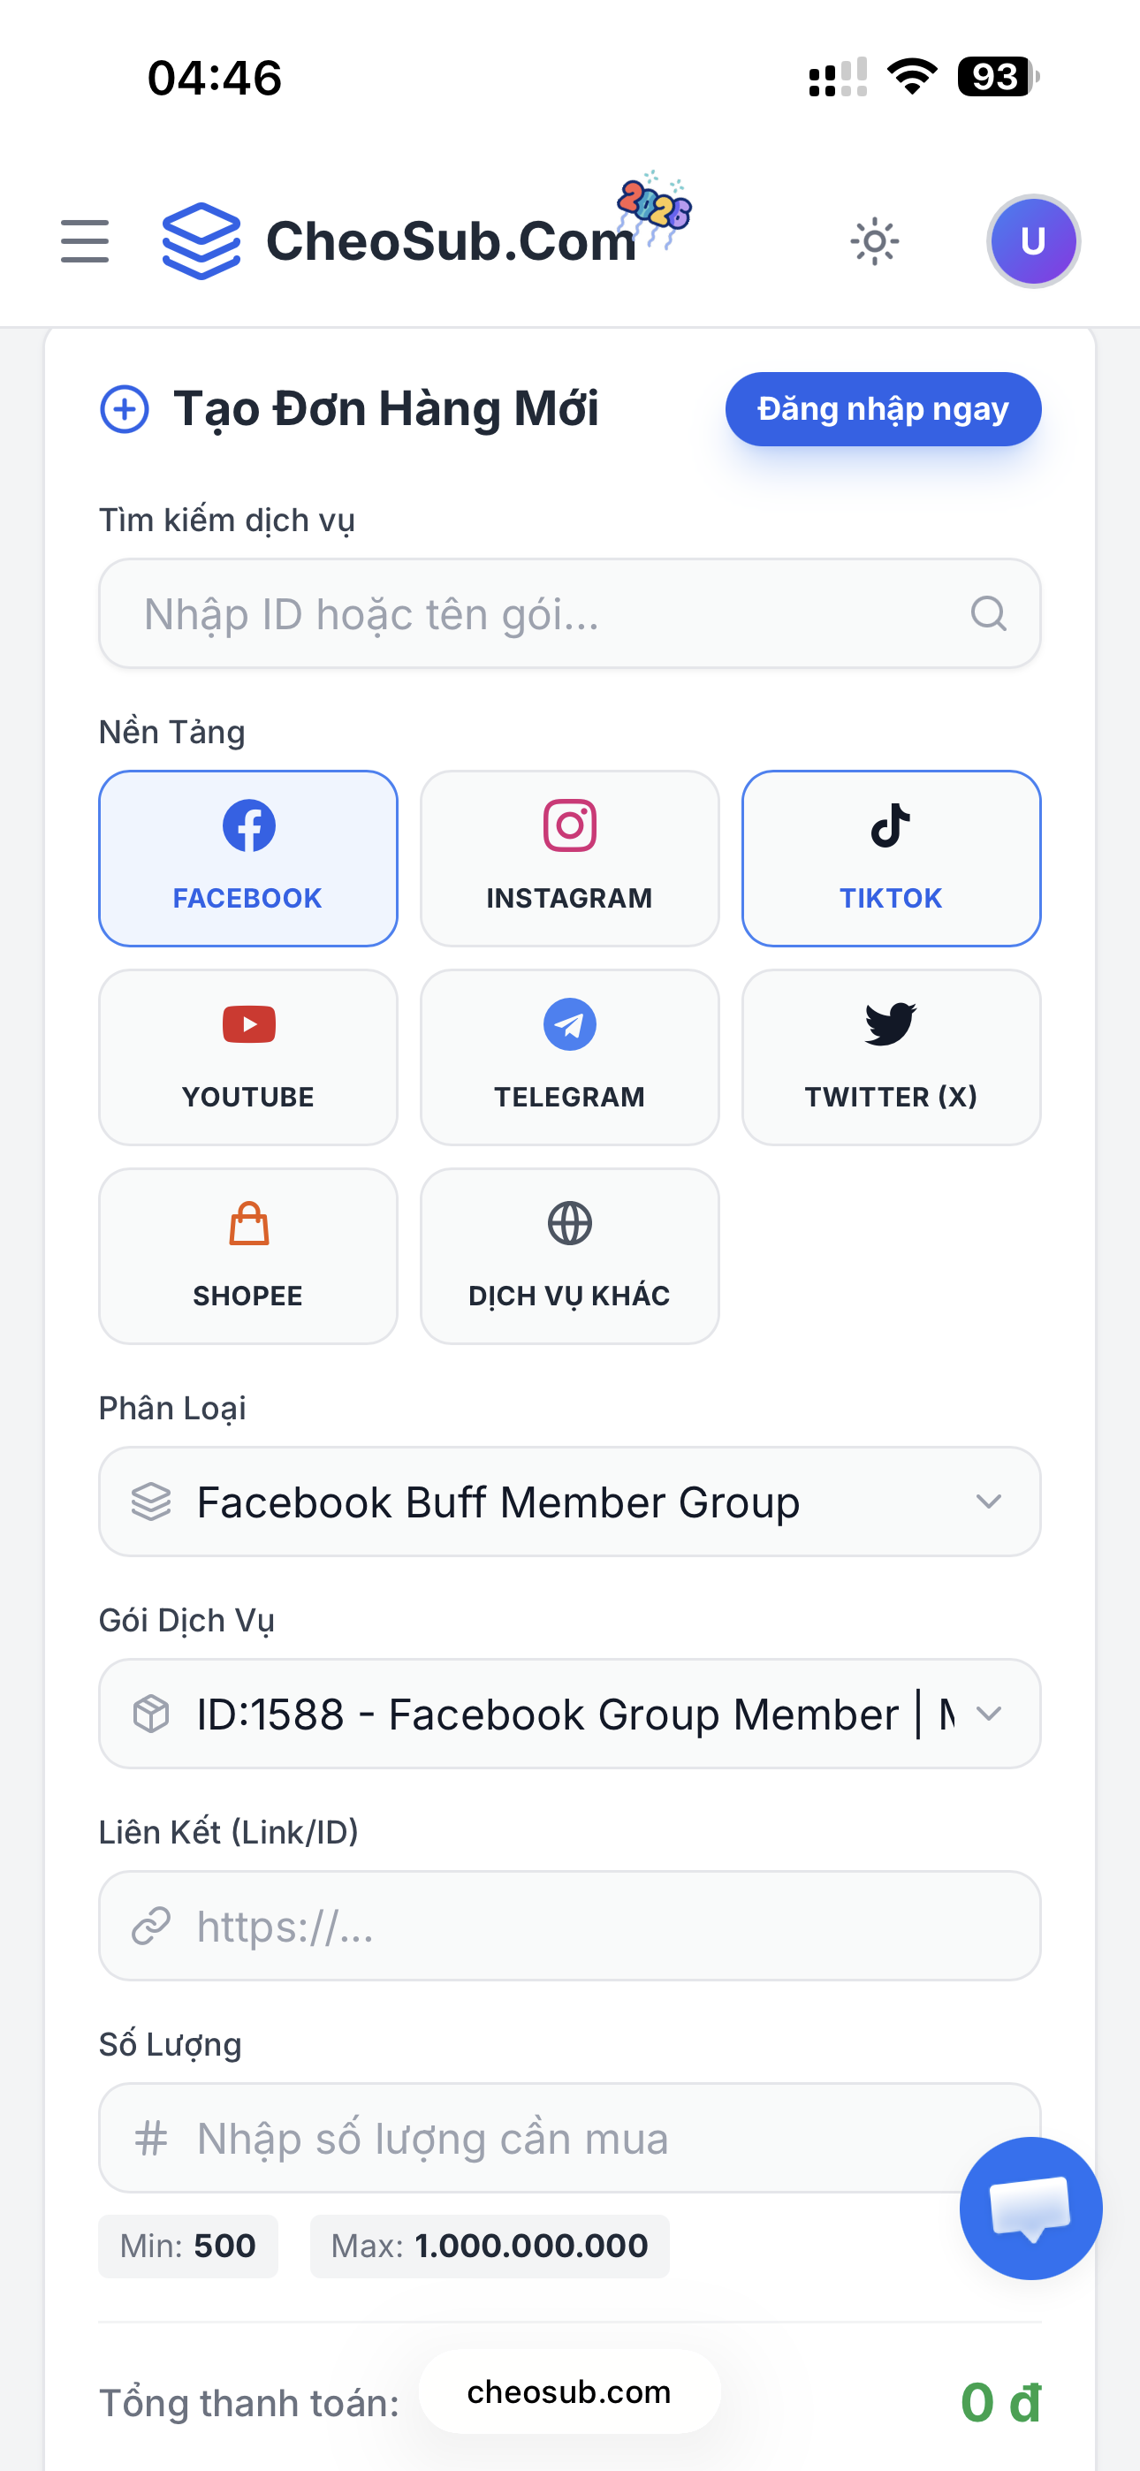Open the user avatar profile menu

click(1032, 242)
